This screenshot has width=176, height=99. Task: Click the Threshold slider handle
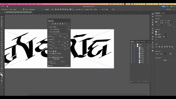click(x=60, y=36)
